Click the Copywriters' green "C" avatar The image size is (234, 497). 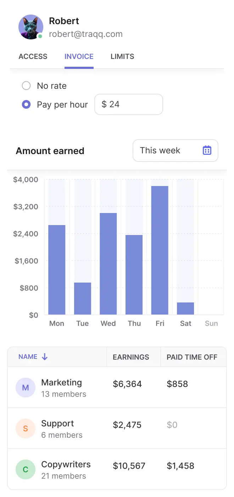25,469
